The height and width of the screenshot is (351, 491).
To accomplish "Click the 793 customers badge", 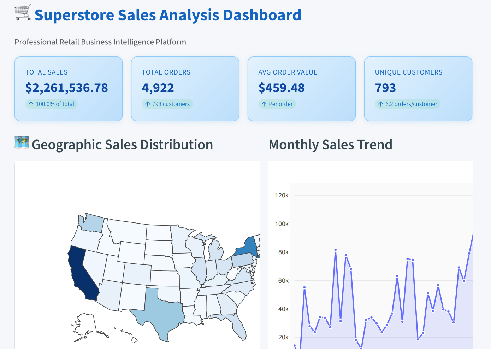I will pyautogui.click(x=167, y=104).
